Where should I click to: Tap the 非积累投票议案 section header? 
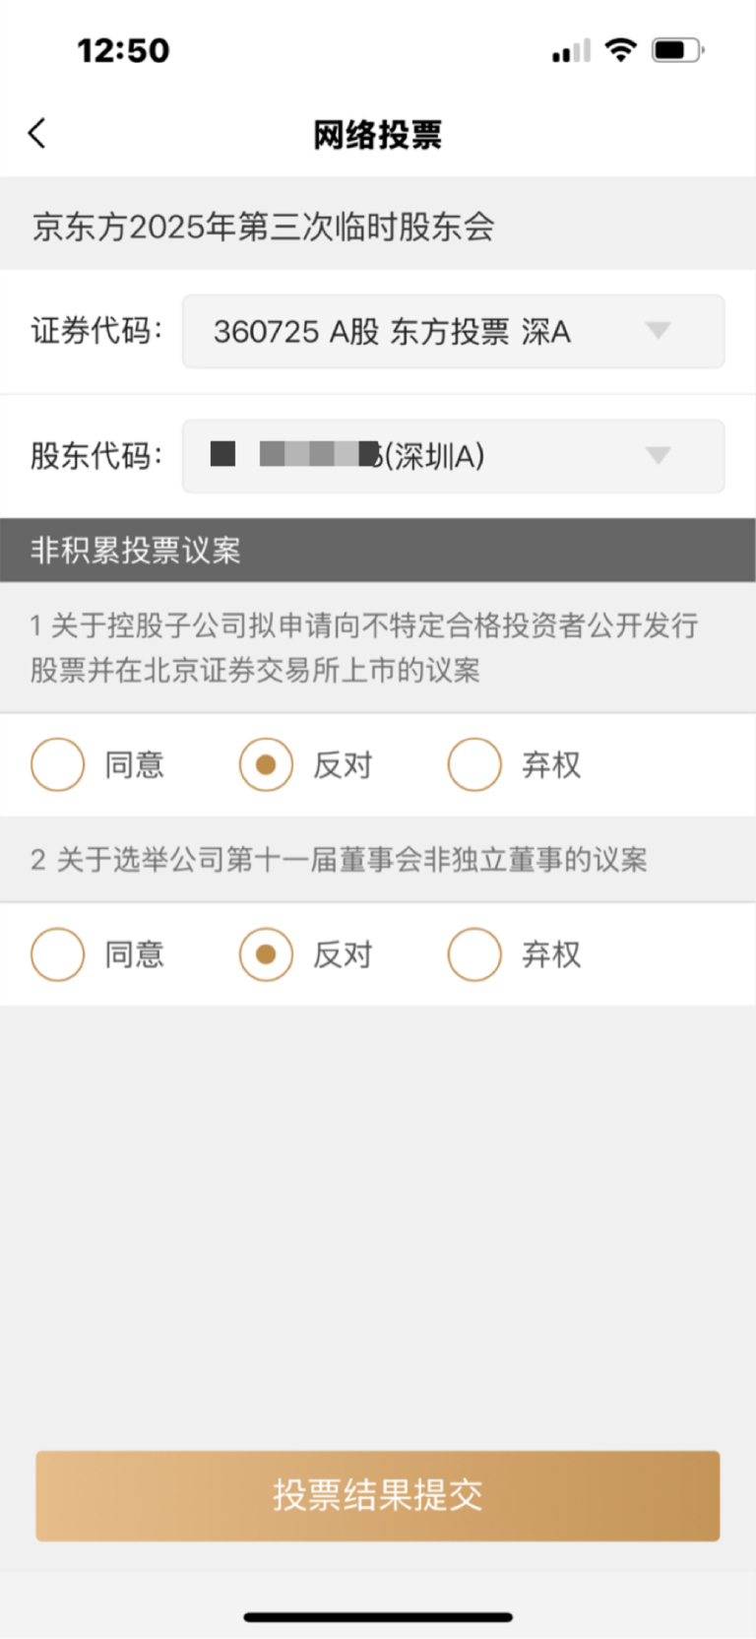[378, 550]
